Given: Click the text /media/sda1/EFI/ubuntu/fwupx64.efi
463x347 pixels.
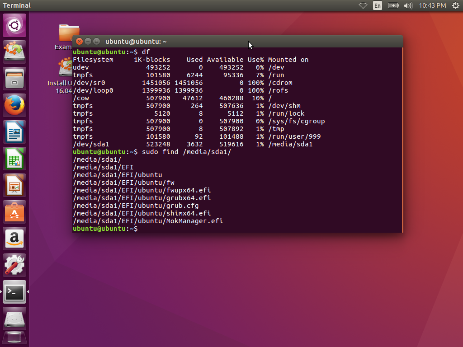Looking at the screenshot, I should pos(142,190).
